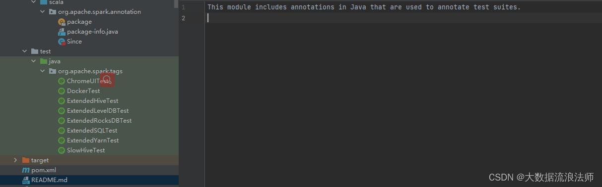
Task: Click the pom.xml Maven icon
Action: [x=26, y=170]
